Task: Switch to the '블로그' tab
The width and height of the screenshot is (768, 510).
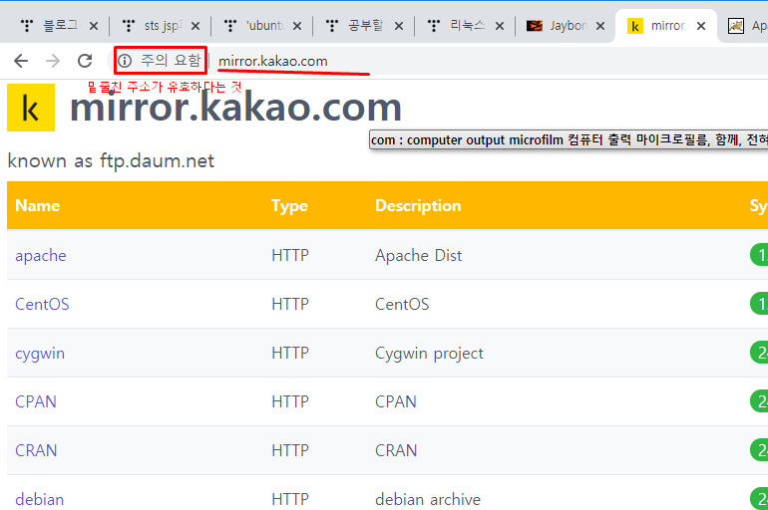Action: [x=60, y=26]
